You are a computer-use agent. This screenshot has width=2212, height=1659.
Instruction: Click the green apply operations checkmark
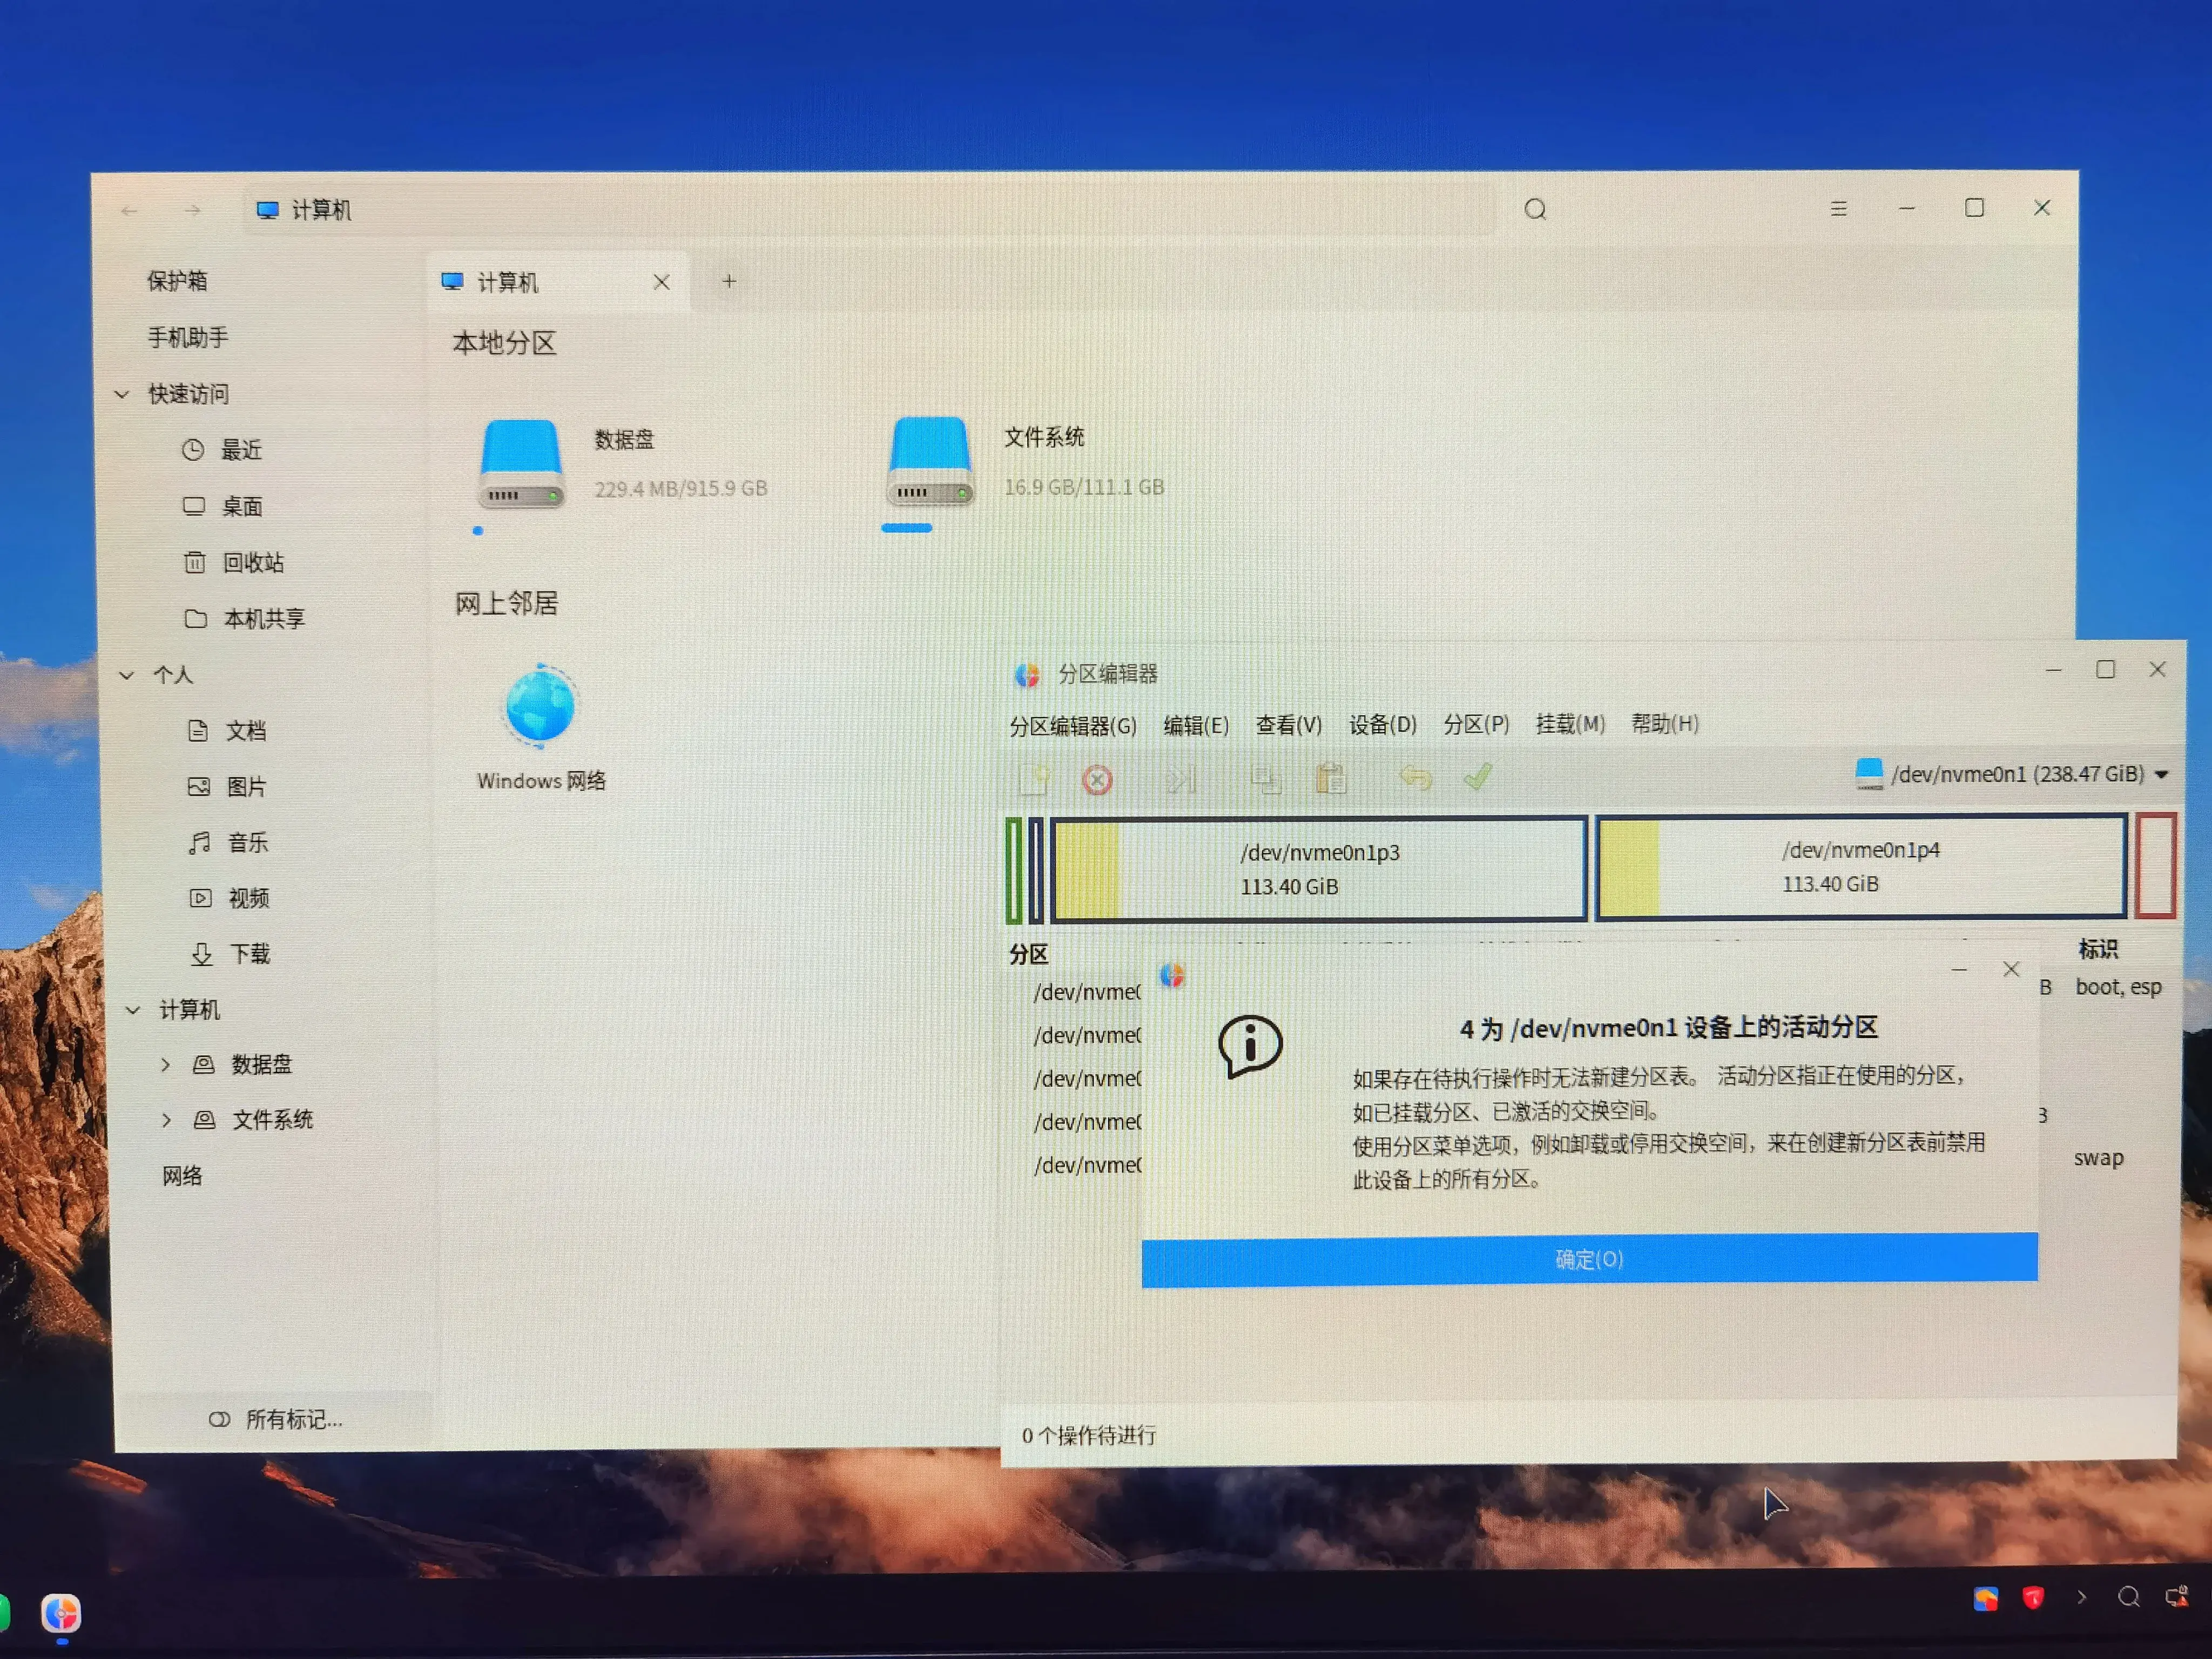pyautogui.click(x=1478, y=777)
